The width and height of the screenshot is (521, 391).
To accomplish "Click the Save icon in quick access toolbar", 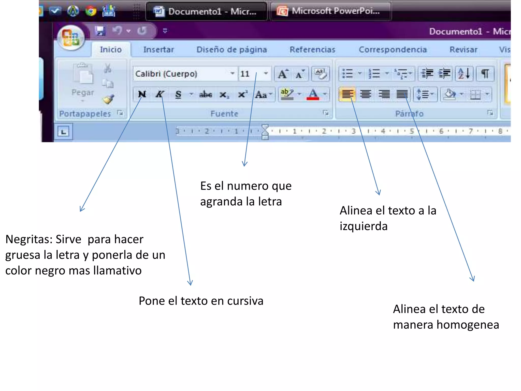I will coord(100,31).
